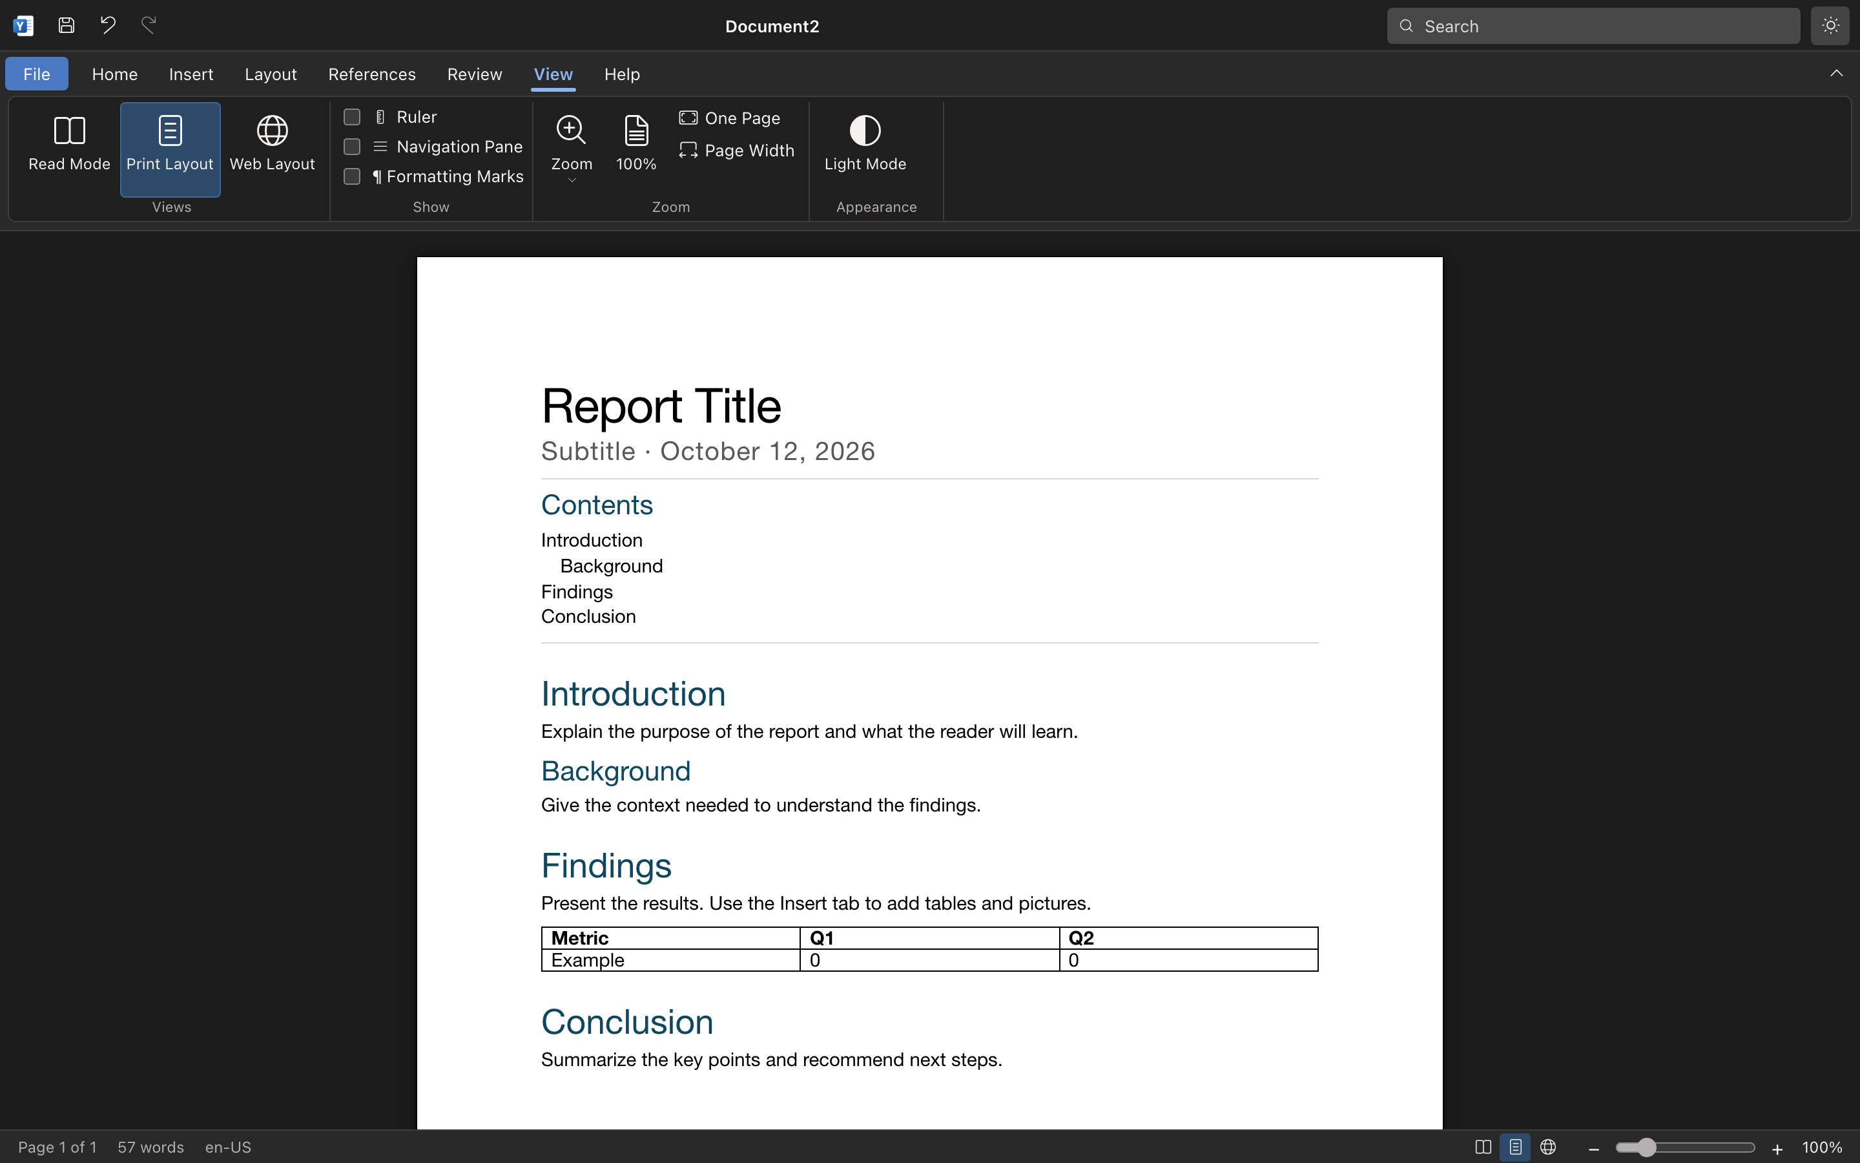Screen dimensions: 1860x1163
Task: Click the Page Width button
Action: point(736,150)
